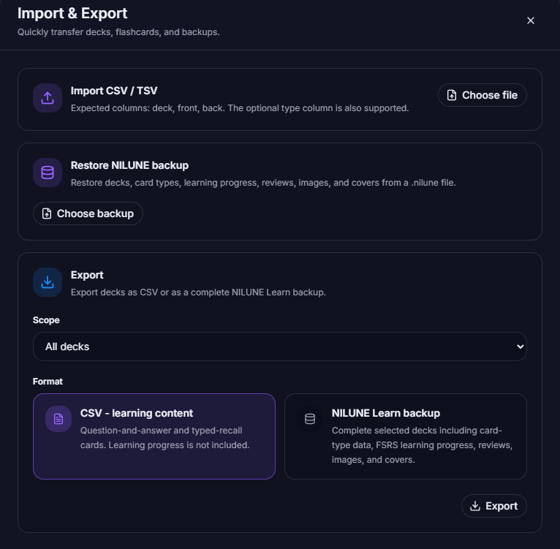This screenshot has width=560, height=549.
Task: Click 'Complete selected decks including card-type data' description
Action: (x=422, y=445)
